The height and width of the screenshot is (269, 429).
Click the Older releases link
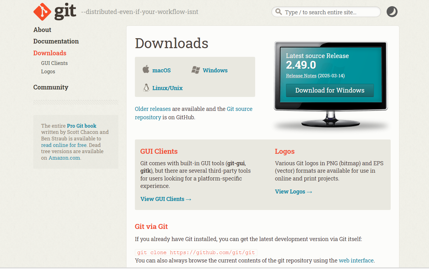(x=153, y=109)
